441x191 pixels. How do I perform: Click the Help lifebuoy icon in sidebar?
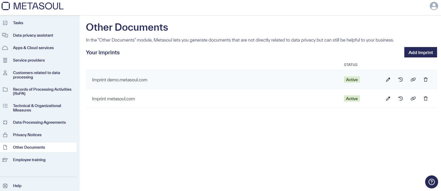5,186
